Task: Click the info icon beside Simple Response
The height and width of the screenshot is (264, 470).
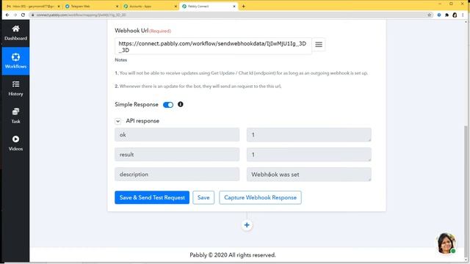Action: (180, 104)
